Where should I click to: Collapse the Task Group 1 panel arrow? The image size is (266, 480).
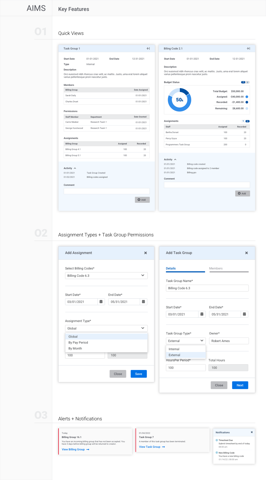coord(148,48)
